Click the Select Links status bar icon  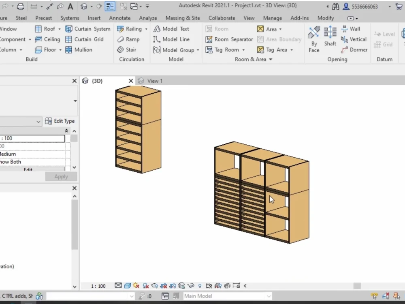(x=374, y=296)
